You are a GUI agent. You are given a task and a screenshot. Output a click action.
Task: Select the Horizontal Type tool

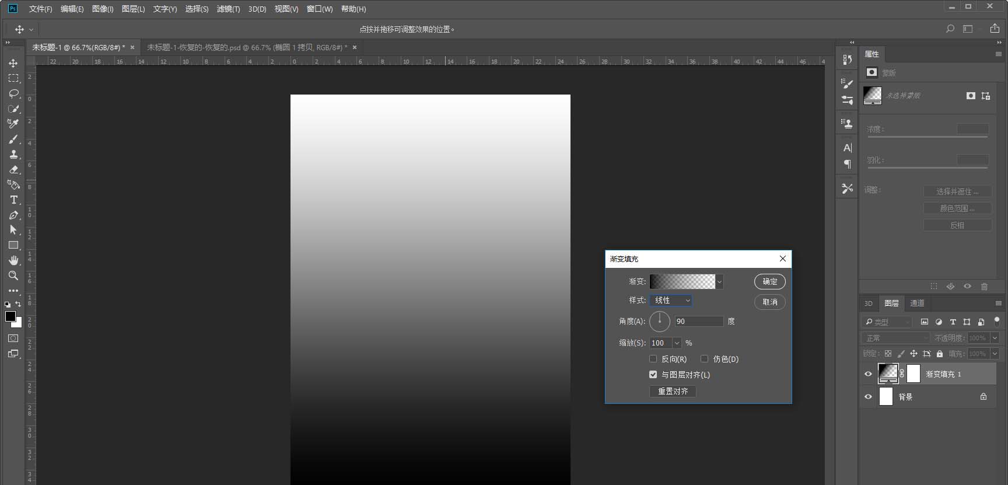pos(13,200)
